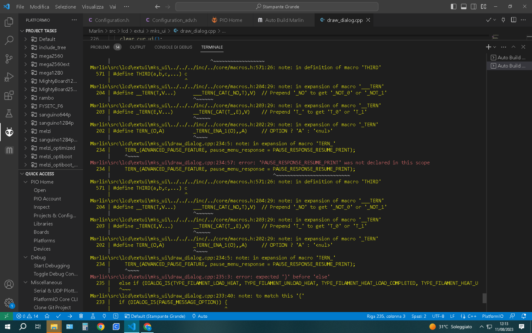The width and height of the screenshot is (532, 333).
Task: Click PlatformIO Upload arrow in status bar
Action: tap(70, 316)
